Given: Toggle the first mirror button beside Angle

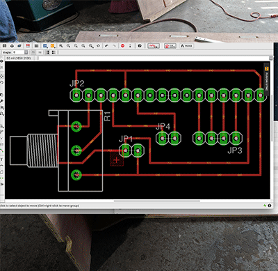Looking at the screenshot, I should [33, 52].
